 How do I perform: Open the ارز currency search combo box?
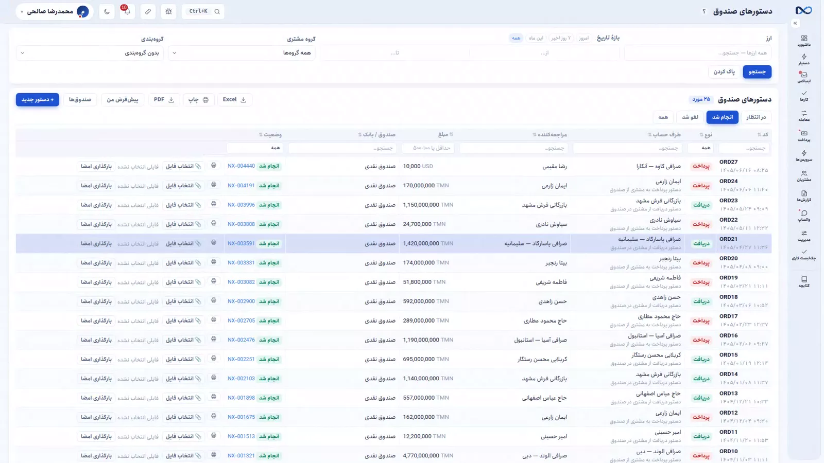point(697,53)
